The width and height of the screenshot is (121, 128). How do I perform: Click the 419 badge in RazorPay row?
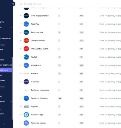pos(81,24)
